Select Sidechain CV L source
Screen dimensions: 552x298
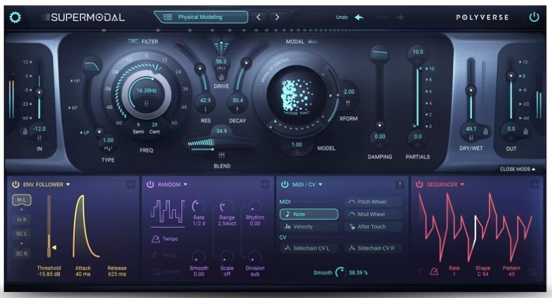point(309,248)
